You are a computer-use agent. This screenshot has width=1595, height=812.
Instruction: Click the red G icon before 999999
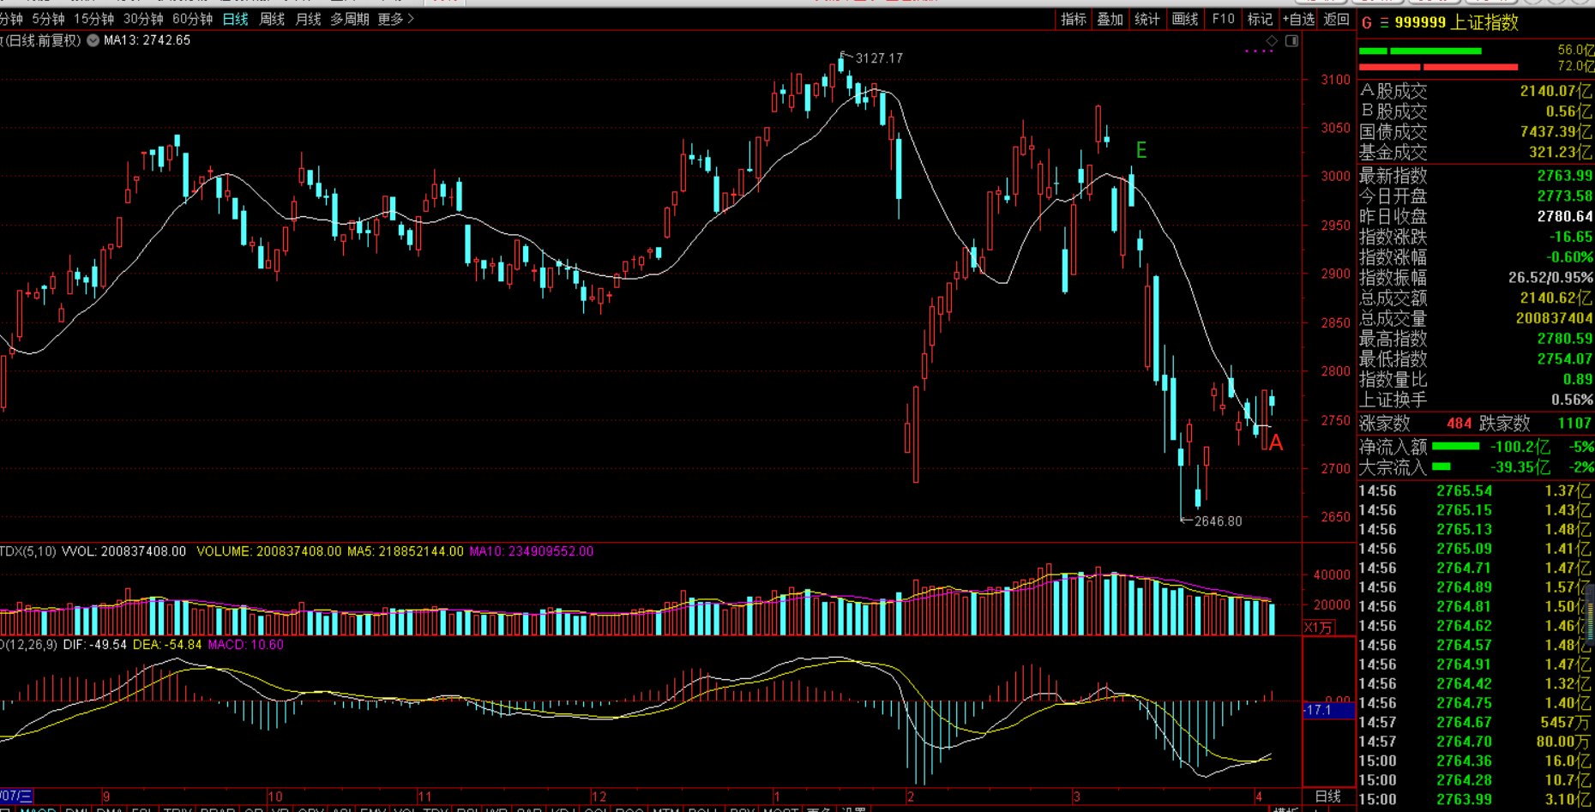click(1367, 23)
